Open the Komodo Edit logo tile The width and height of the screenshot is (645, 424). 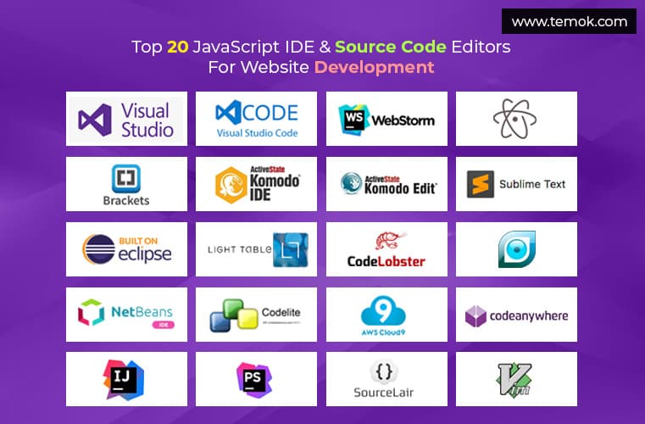coord(386,184)
